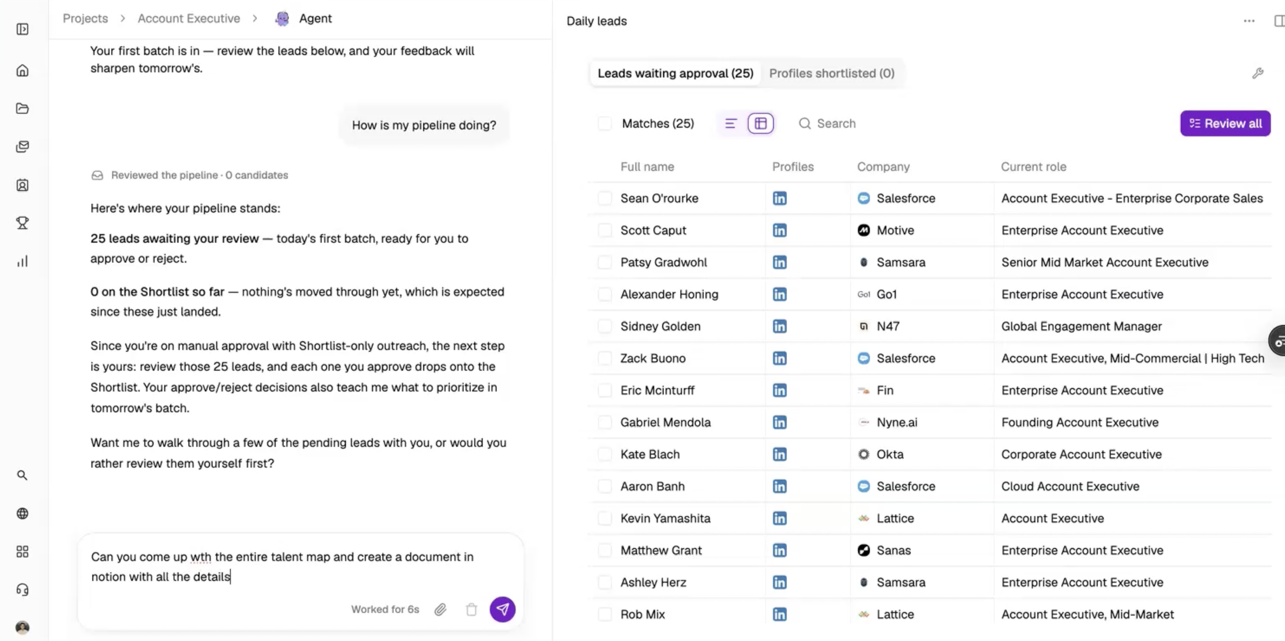This screenshot has height=641, width=1285.
Task: Open Ashley Herz lead name
Action: click(653, 582)
